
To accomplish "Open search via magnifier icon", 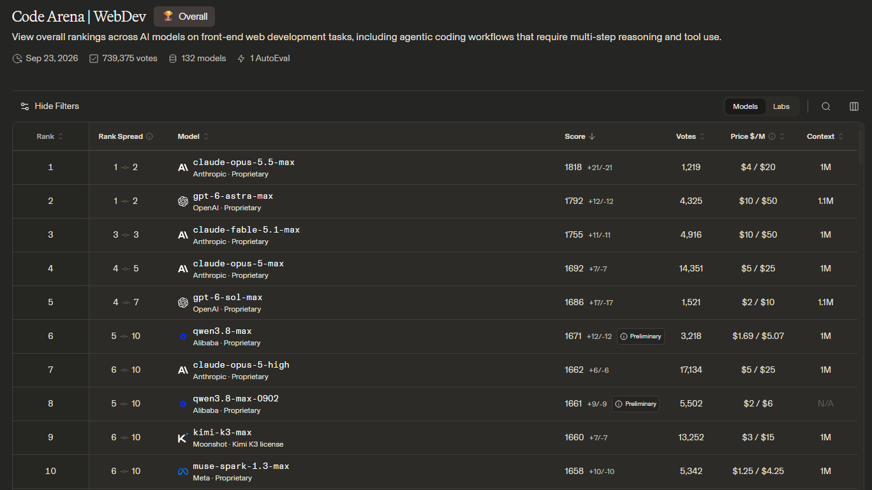I will pyautogui.click(x=826, y=106).
